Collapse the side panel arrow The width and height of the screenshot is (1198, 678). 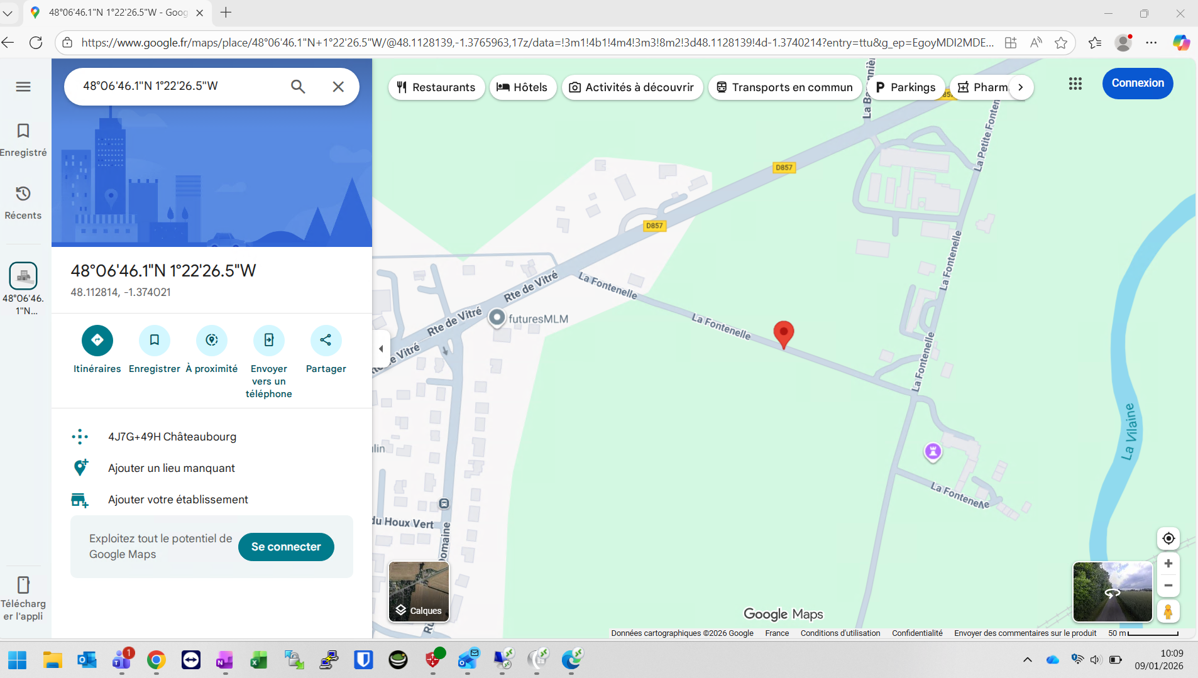tap(381, 349)
